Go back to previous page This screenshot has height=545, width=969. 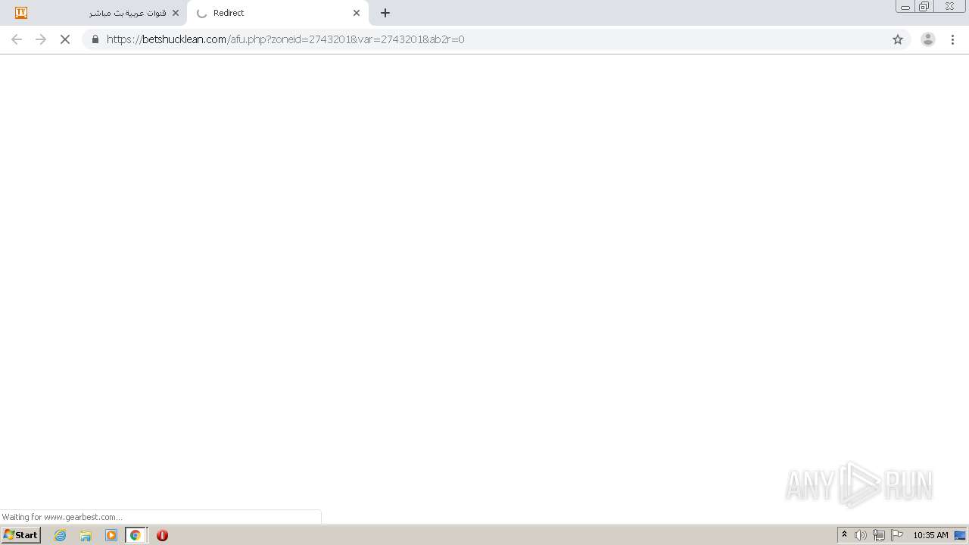point(17,39)
